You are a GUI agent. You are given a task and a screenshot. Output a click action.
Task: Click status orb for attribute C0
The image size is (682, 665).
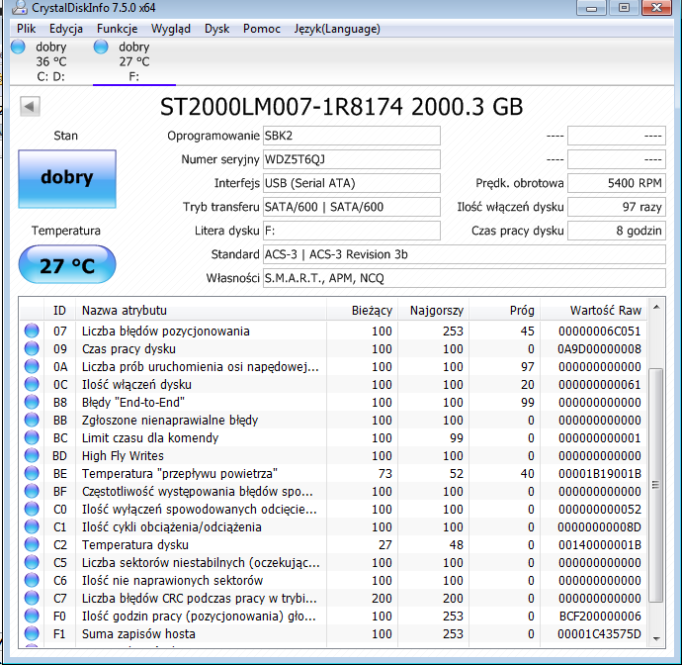coord(32,510)
